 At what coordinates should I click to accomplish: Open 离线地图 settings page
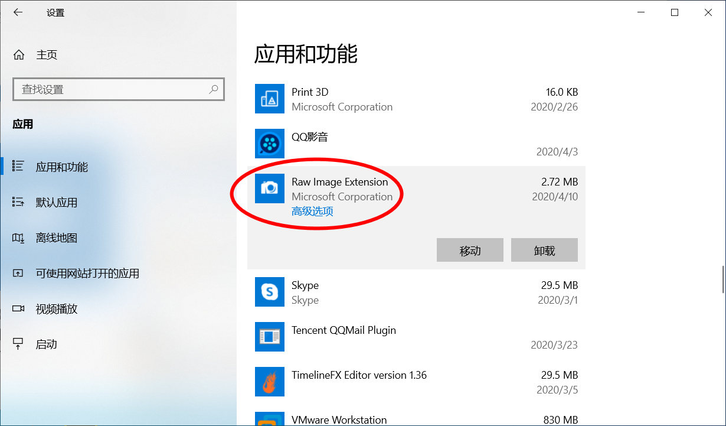118,238
